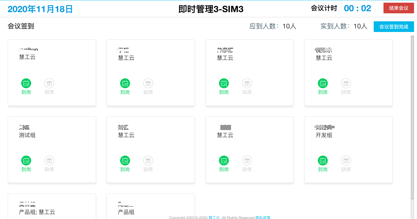Click the 缺席 icon in second top-row card
This screenshot has height=219, width=417.
coord(148,83)
